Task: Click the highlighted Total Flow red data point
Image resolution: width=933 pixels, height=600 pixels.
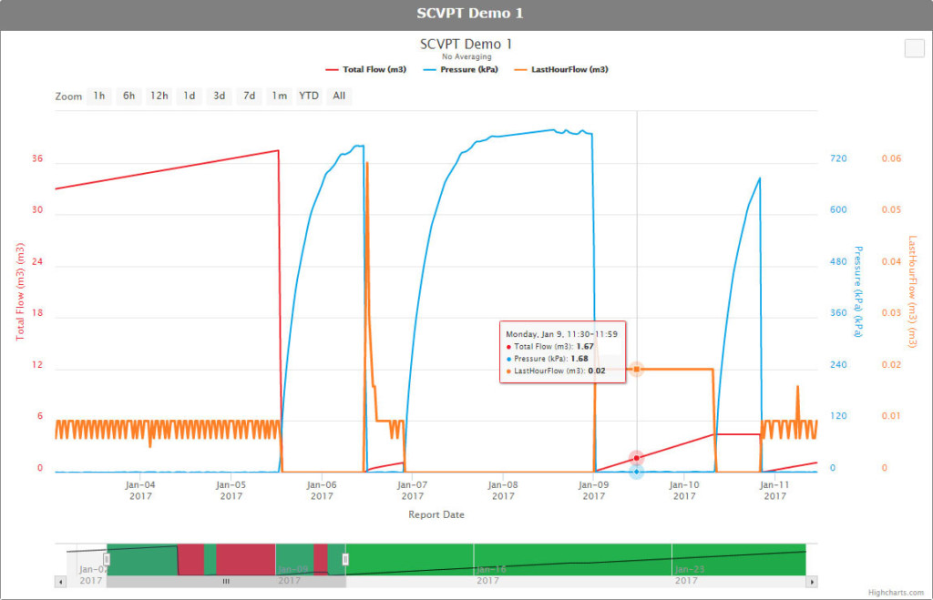Action: 637,458
